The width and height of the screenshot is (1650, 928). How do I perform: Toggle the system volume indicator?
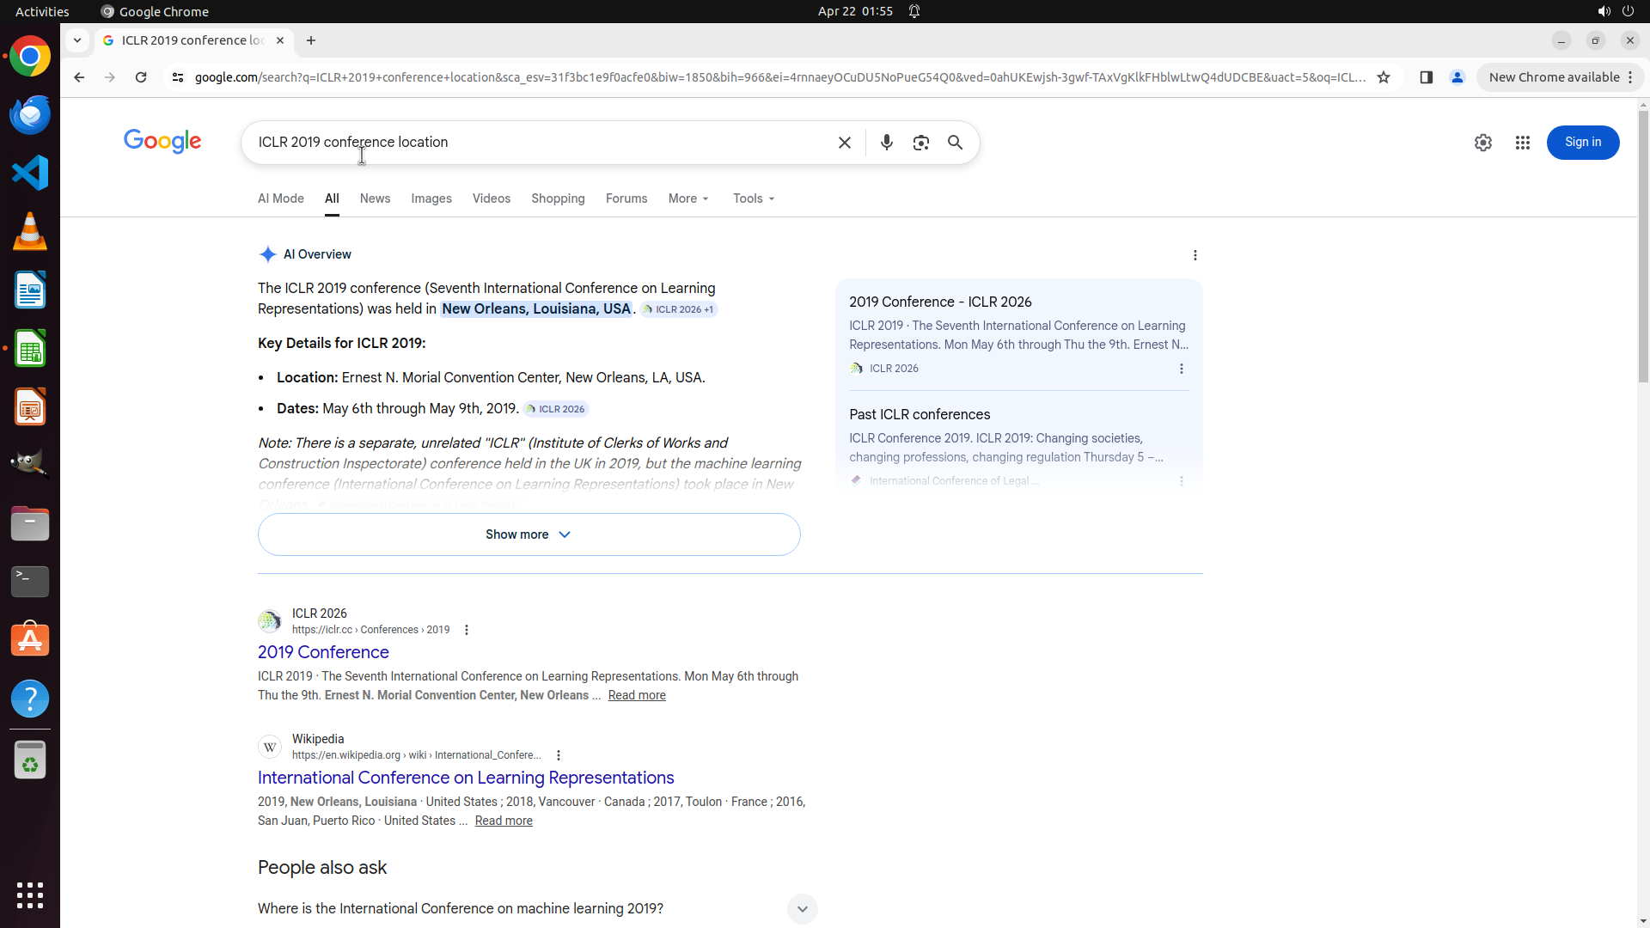[x=1603, y=11]
